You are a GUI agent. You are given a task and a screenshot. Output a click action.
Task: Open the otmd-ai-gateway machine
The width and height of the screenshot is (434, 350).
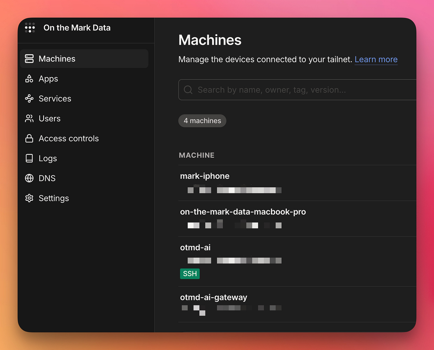tap(214, 297)
